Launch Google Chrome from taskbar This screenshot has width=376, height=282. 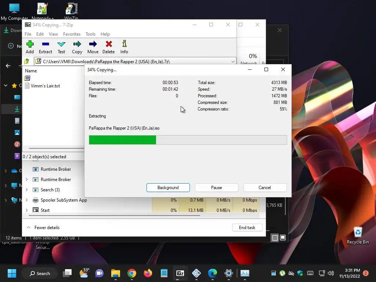tap(132, 273)
